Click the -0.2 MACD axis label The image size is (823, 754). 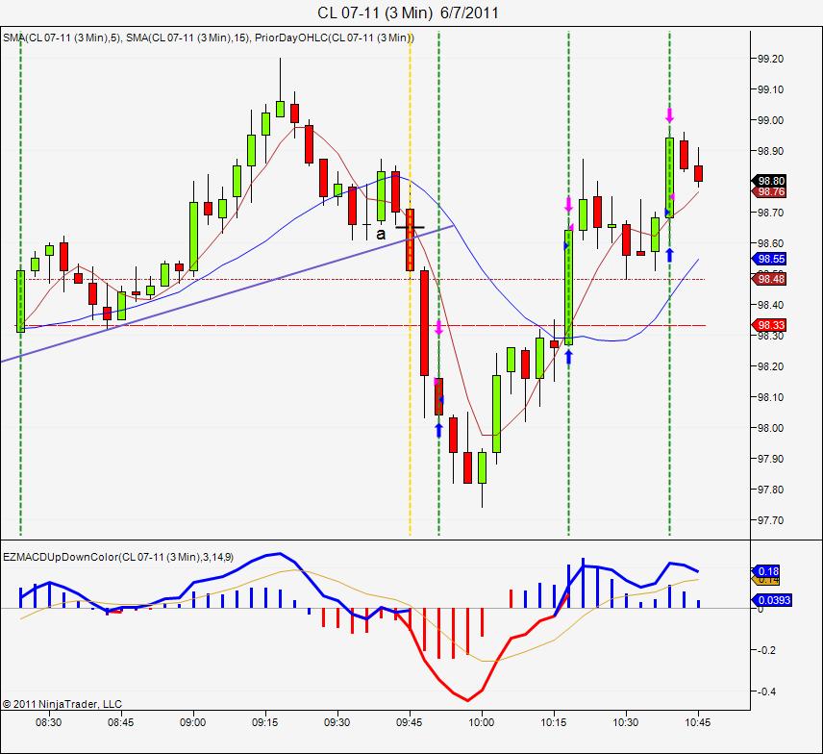tap(765, 650)
